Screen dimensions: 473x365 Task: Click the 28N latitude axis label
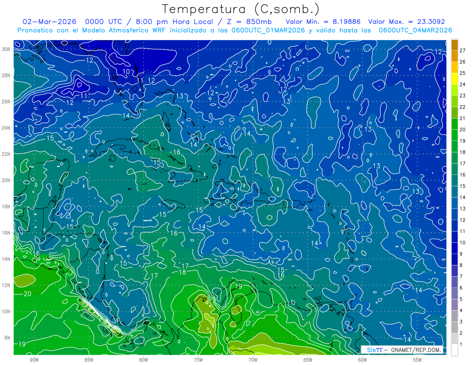pos(6,75)
